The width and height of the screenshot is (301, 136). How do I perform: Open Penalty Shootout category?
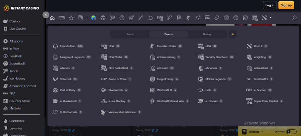(x=216, y=57)
